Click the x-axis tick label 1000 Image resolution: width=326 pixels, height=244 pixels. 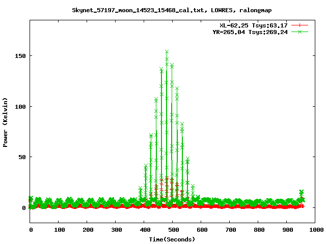(316, 230)
